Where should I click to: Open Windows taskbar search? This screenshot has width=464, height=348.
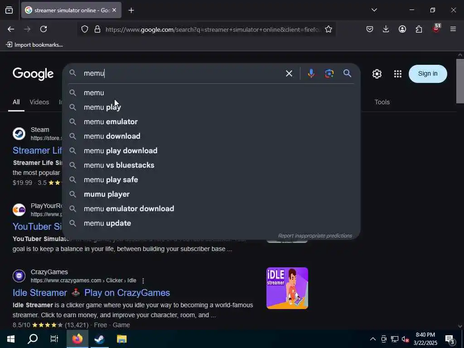click(x=33, y=339)
